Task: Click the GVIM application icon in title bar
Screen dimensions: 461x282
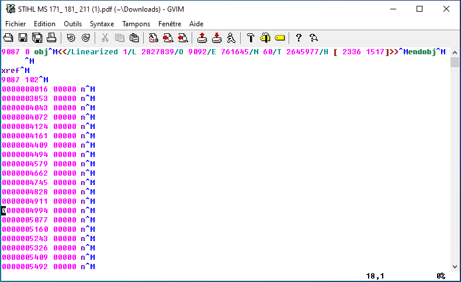Action: pos(11,9)
